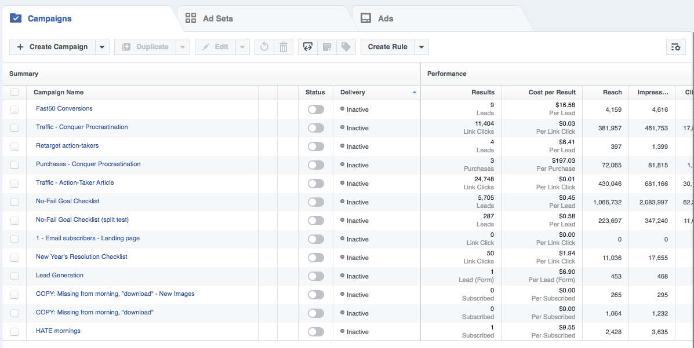Tick the select-all campaigns header checkbox
The height and width of the screenshot is (348, 694).
coord(14,92)
